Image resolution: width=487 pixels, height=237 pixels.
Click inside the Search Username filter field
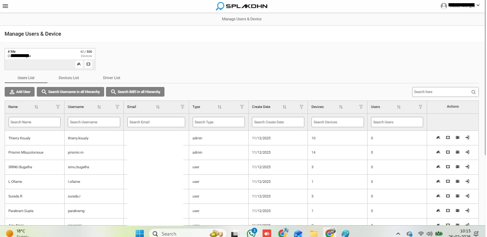click(93, 122)
